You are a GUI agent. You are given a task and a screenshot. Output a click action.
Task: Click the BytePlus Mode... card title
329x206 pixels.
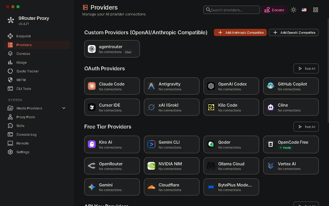click(x=235, y=185)
